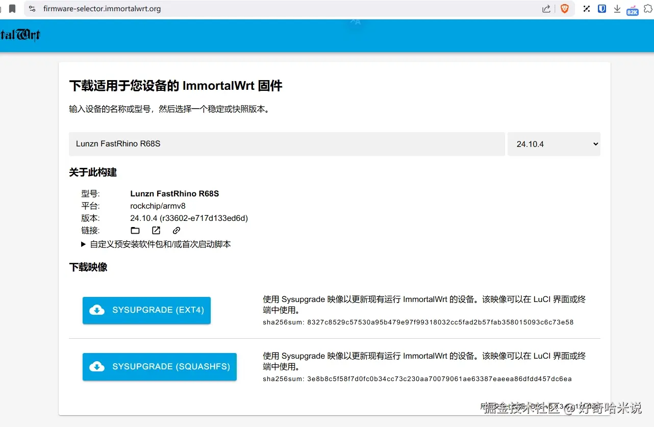Click the bookmark icon beside the address bar
Viewport: 654px width, 427px height.
tap(12, 9)
